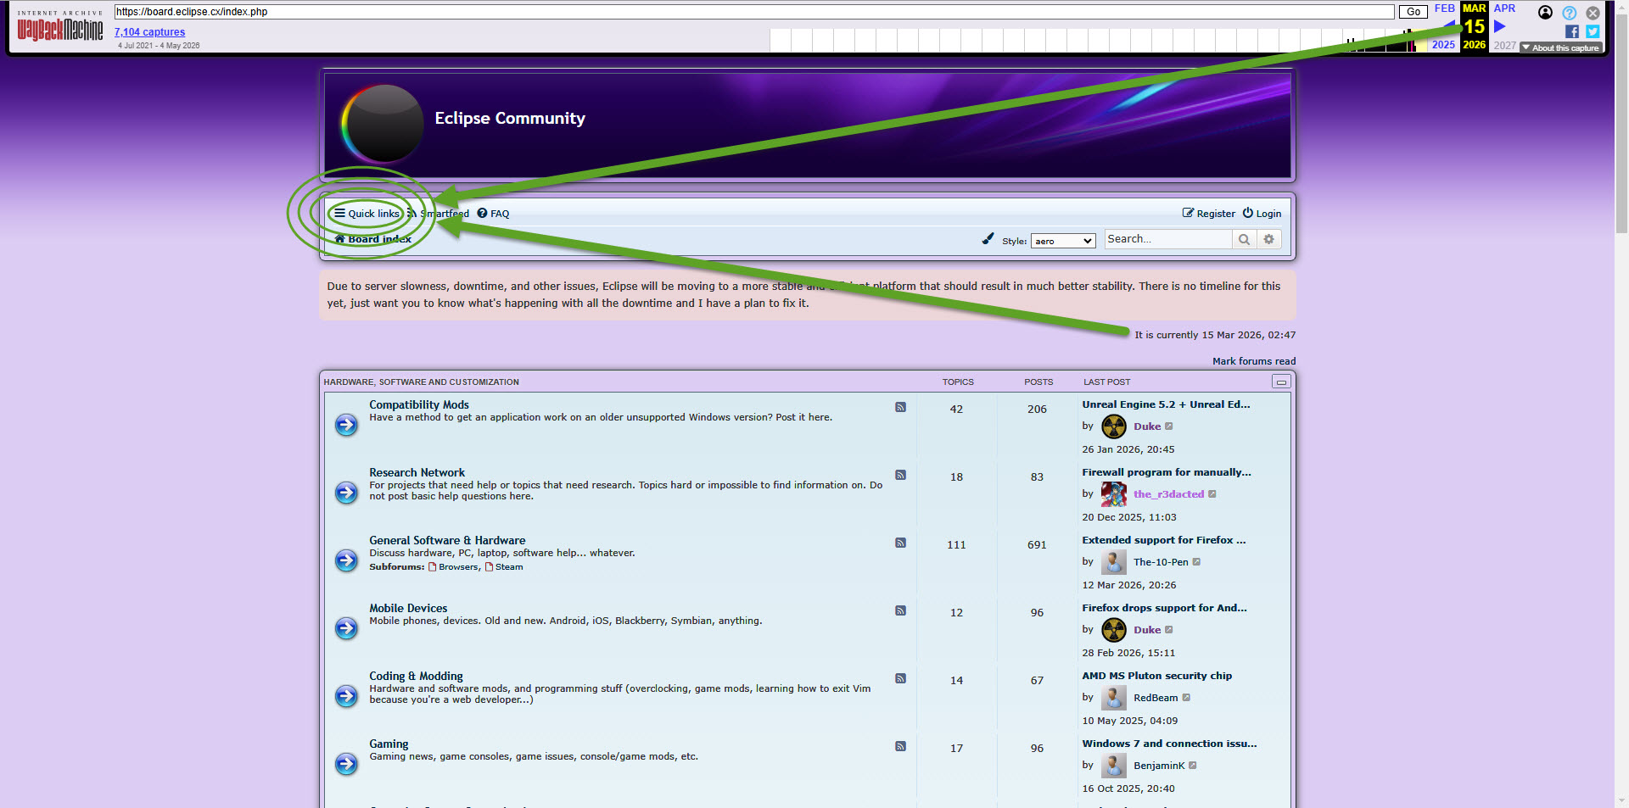View latest post icon beside RedBeam
This screenshot has width=1629, height=808.
[x=1186, y=698]
